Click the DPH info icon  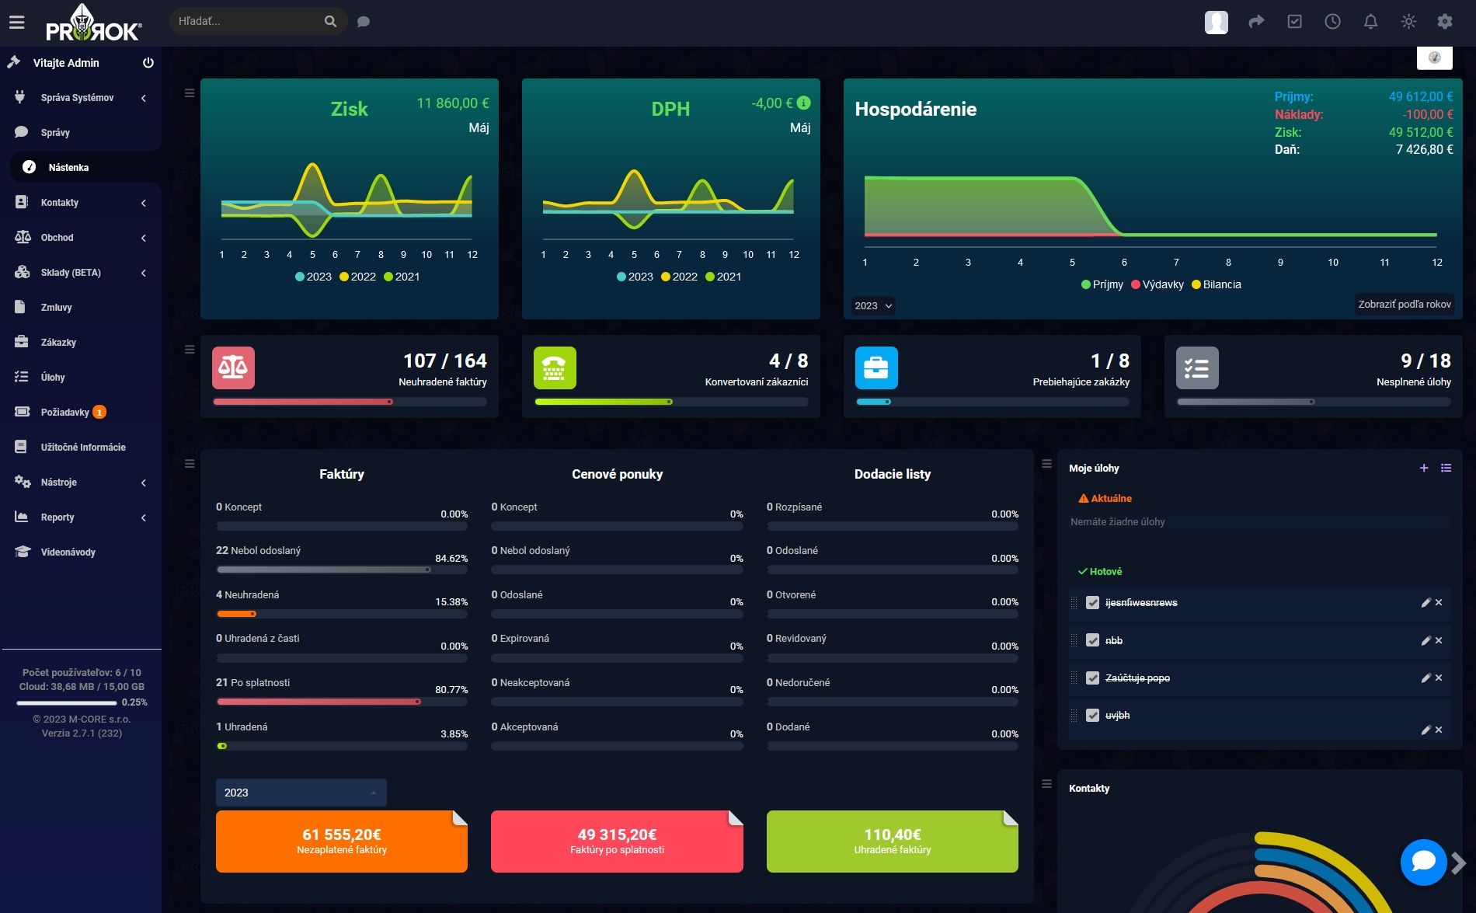804,103
